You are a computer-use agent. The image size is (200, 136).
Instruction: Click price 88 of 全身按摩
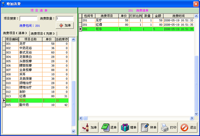pyautogui.click(x=53, y=70)
